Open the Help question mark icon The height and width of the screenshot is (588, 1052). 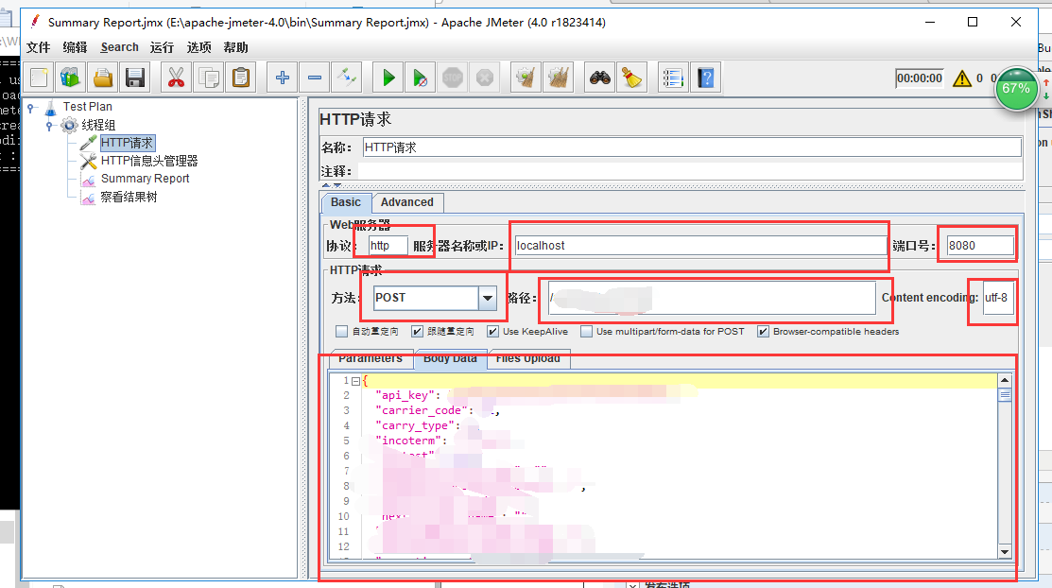click(x=705, y=78)
